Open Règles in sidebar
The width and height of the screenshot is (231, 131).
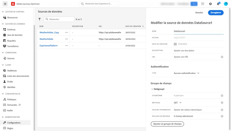[x=10, y=128]
